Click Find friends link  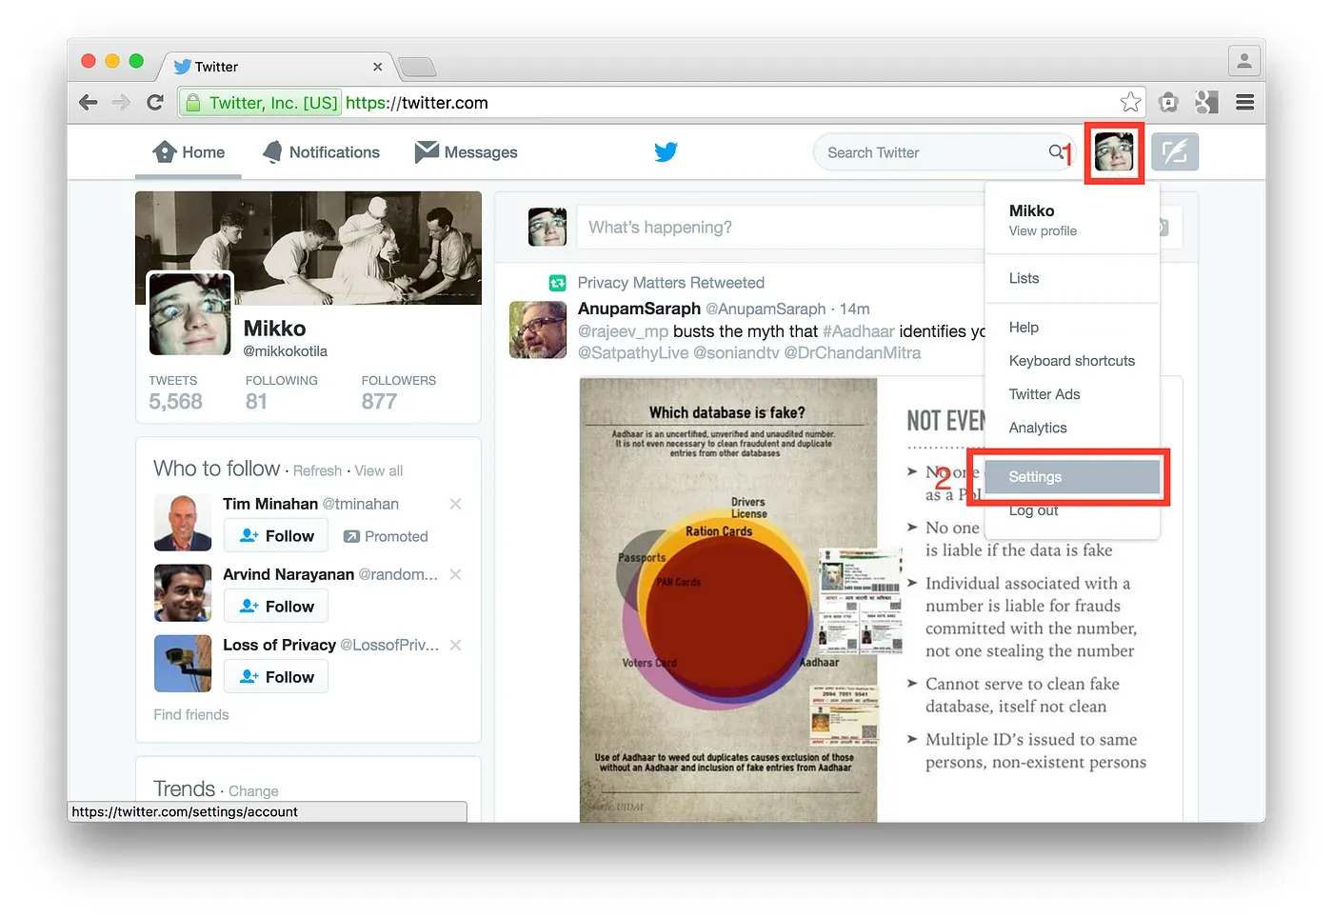pos(191,714)
